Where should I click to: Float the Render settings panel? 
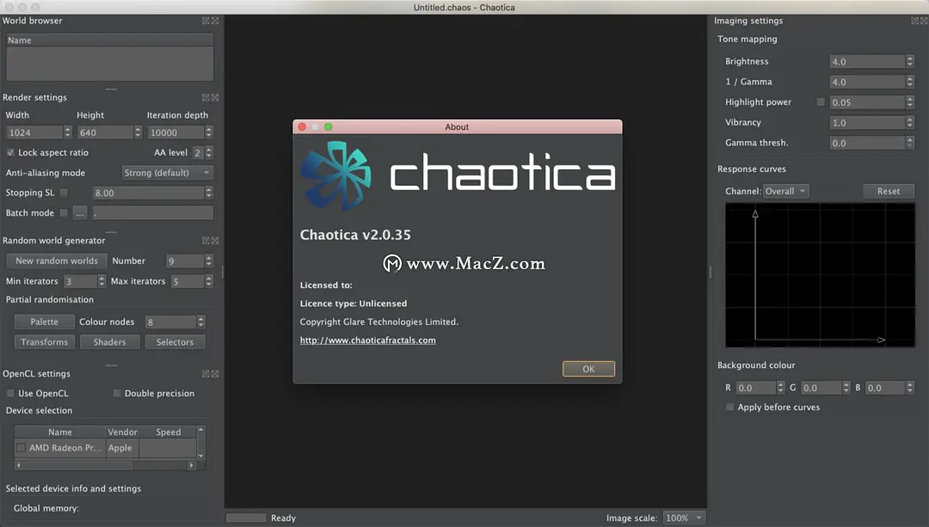(206, 98)
